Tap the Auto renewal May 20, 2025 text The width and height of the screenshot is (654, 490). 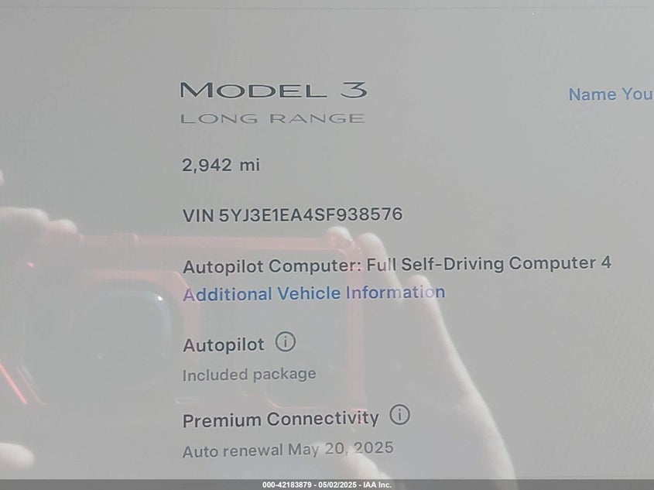pyautogui.click(x=288, y=450)
